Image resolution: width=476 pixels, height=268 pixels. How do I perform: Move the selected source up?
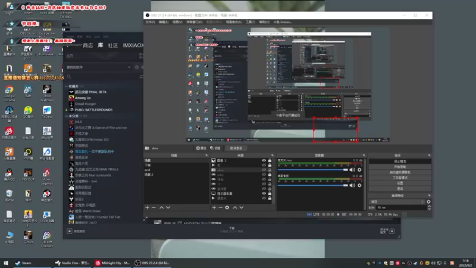[234, 207]
